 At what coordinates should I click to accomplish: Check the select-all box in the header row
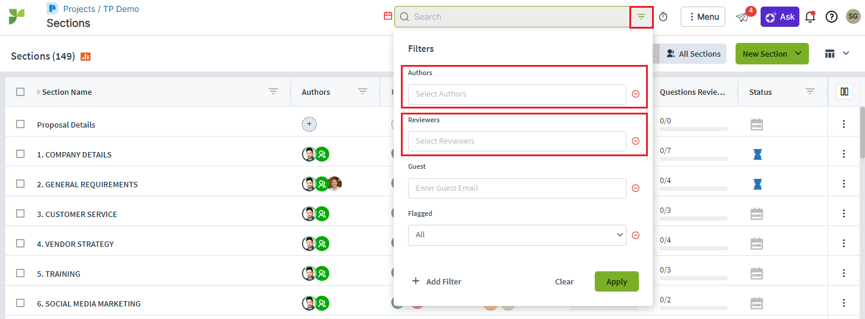(20, 92)
